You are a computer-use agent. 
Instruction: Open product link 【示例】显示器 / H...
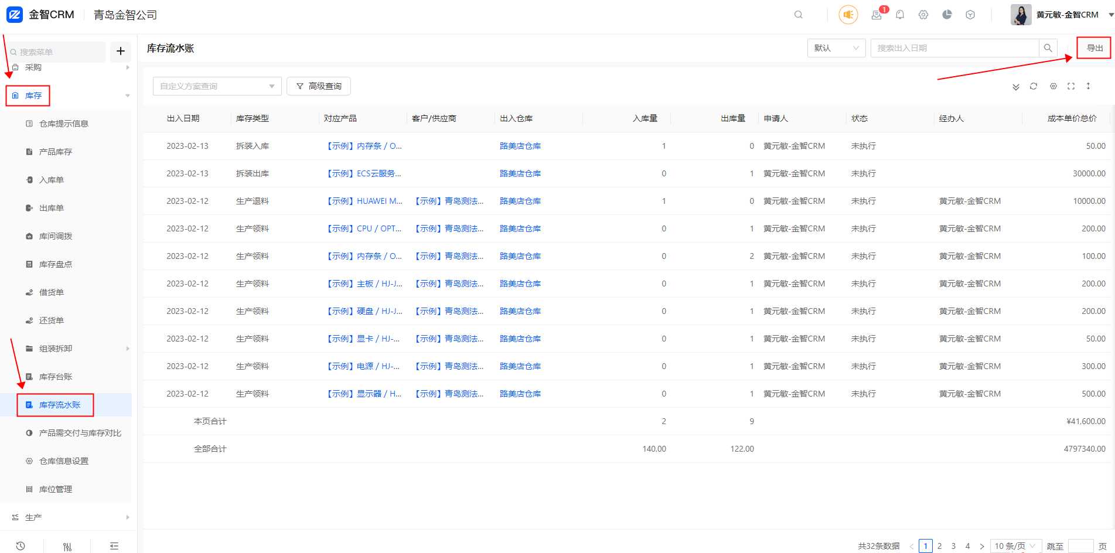(x=363, y=394)
